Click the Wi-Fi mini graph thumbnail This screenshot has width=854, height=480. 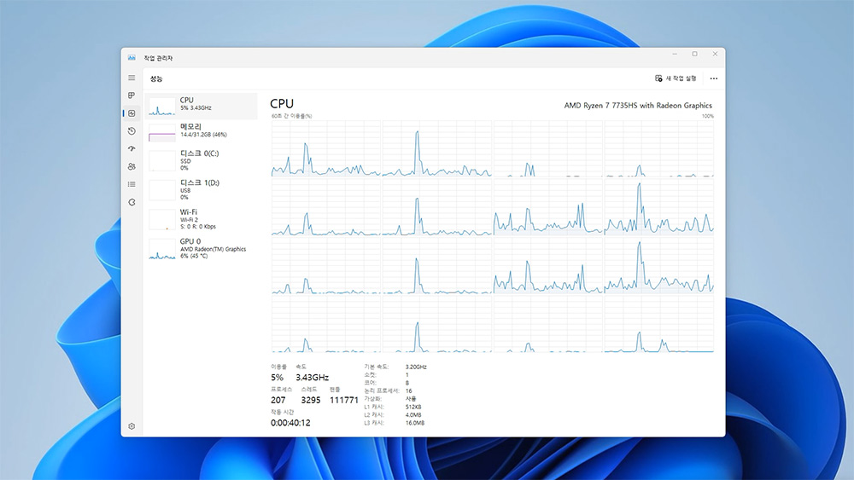coord(161,220)
